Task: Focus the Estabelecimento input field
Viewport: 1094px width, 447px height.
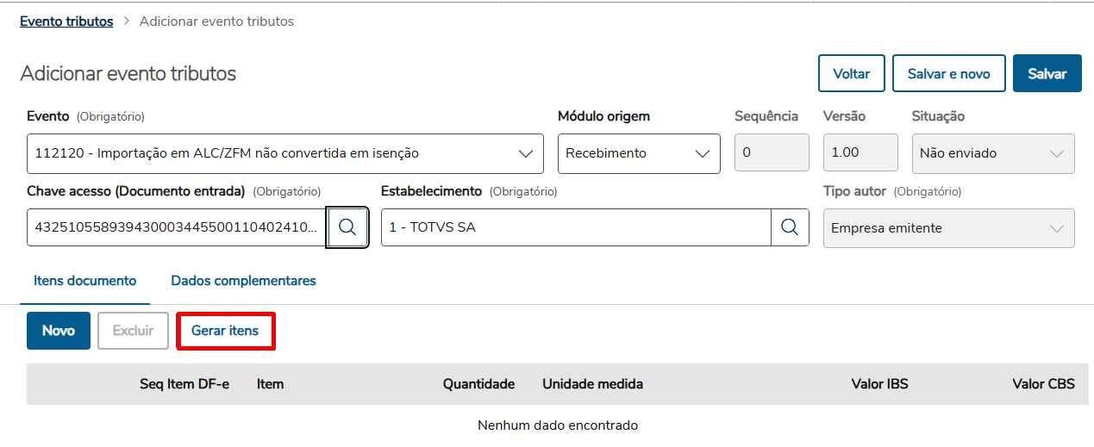Action: click(576, 227)
